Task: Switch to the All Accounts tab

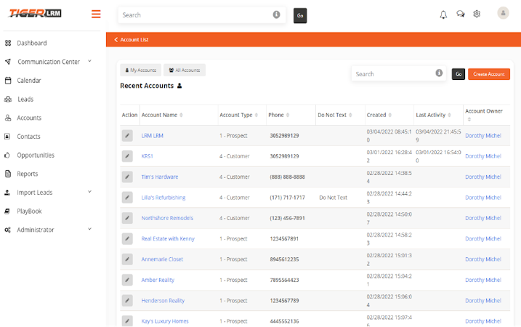Action: click(185, 70)
